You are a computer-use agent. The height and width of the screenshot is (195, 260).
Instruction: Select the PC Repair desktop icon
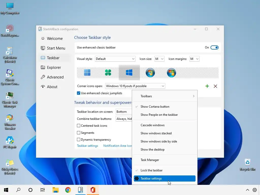pos(10,142)
